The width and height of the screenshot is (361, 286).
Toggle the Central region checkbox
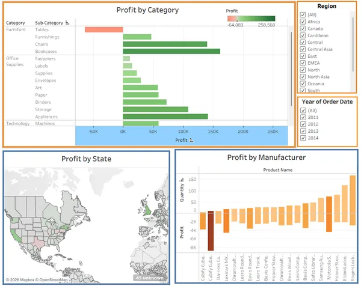click(303, 42)
